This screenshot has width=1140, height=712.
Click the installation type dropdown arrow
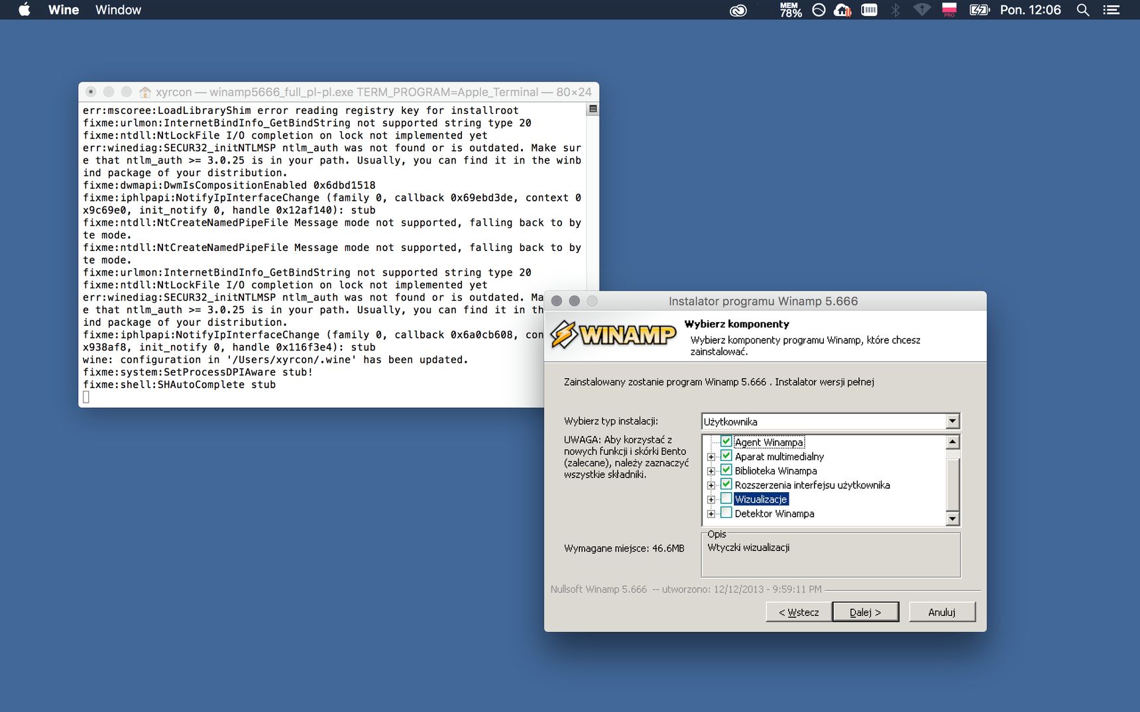tap(952, 421)
